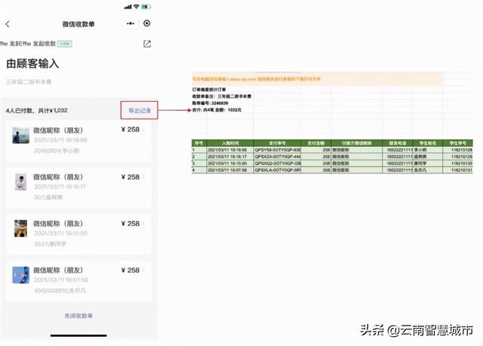Select the 收款单备注: 三年级二班书本费 cell

(221, 96)
